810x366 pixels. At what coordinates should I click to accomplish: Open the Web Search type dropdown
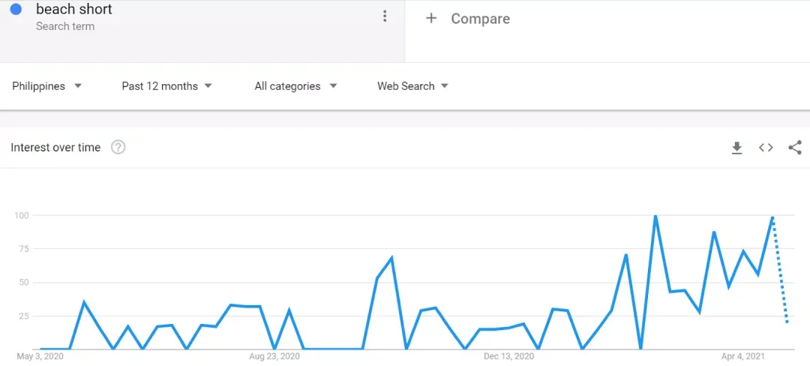coord(412,86)
